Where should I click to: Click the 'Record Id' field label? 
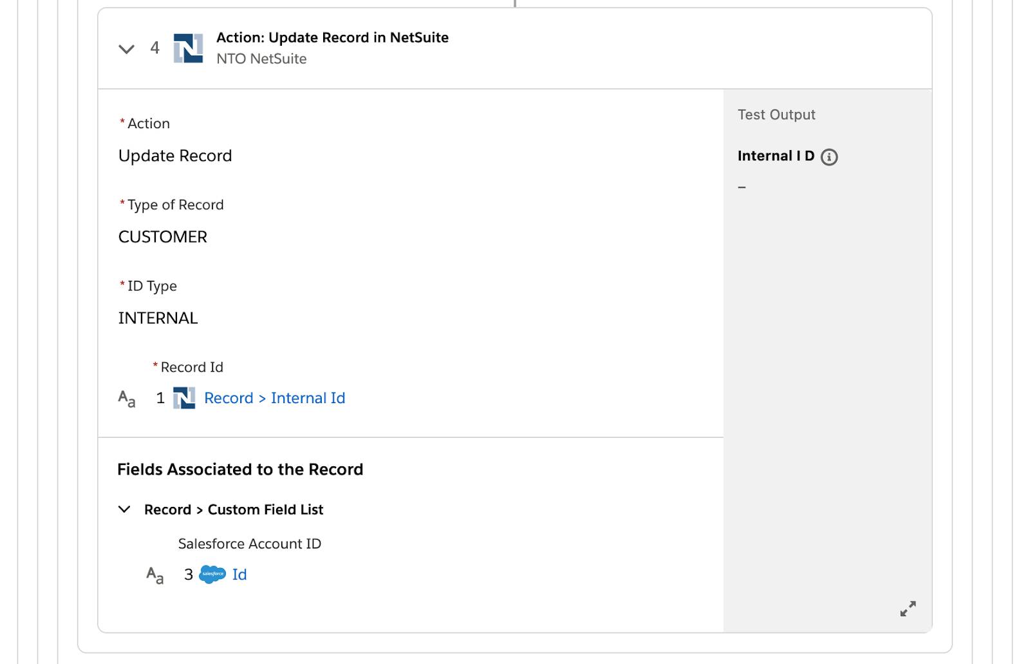[x=192, y=367]
